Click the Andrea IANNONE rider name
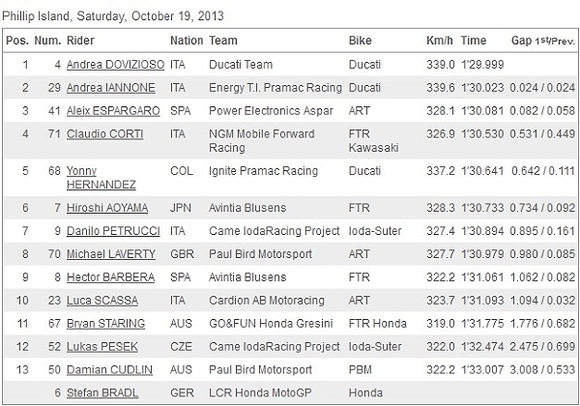 coord(106,88)
